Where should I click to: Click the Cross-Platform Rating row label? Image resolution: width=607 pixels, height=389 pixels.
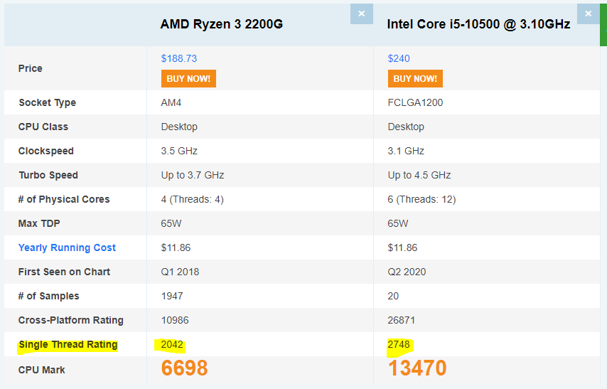click(71, 320)
